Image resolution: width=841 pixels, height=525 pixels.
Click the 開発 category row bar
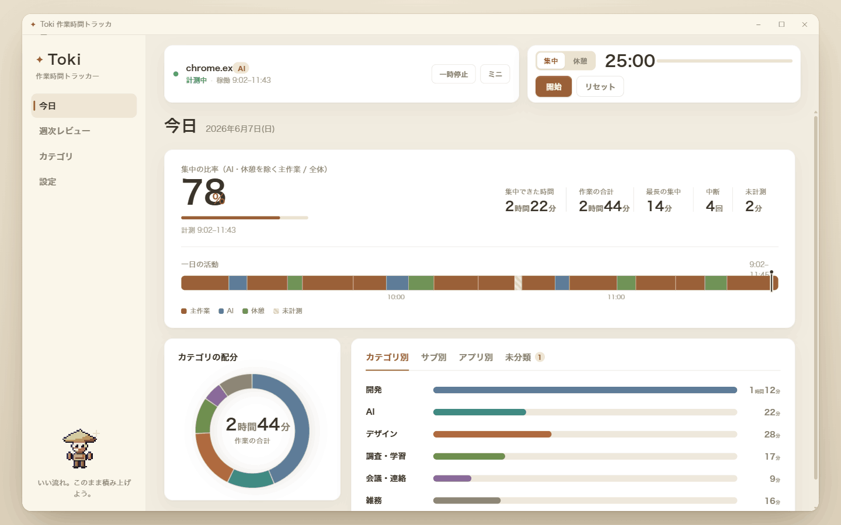point(585,390)
